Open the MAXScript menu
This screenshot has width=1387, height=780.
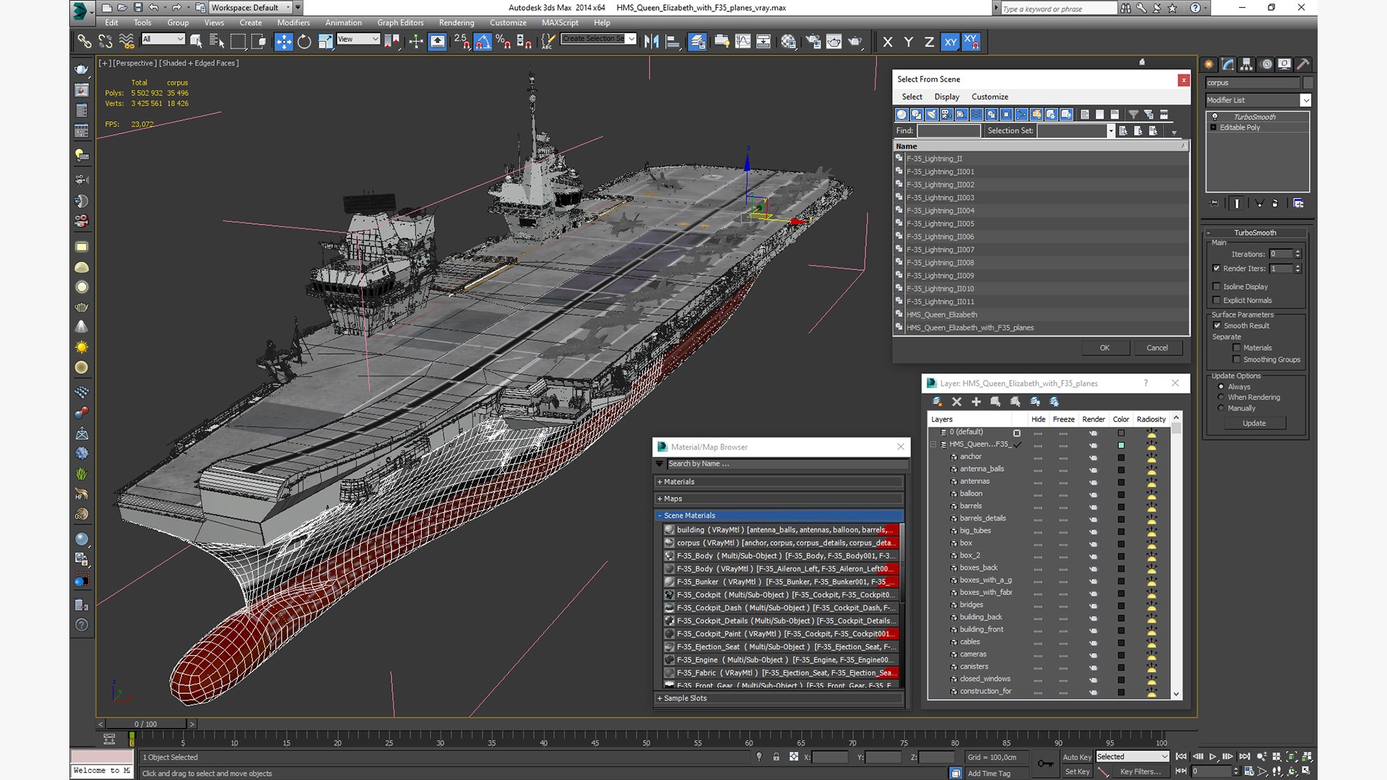click(560, 22)
